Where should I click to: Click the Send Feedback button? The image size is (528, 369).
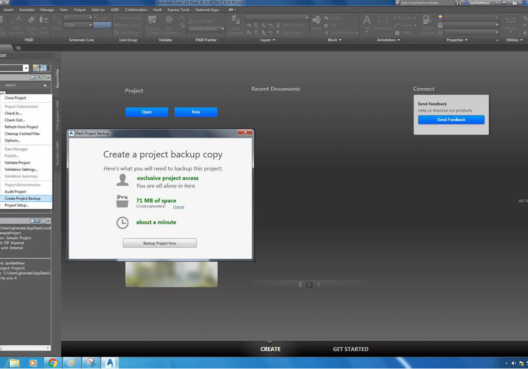click(451, 120)
